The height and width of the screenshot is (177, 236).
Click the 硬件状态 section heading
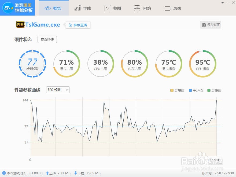click(23, 39)
